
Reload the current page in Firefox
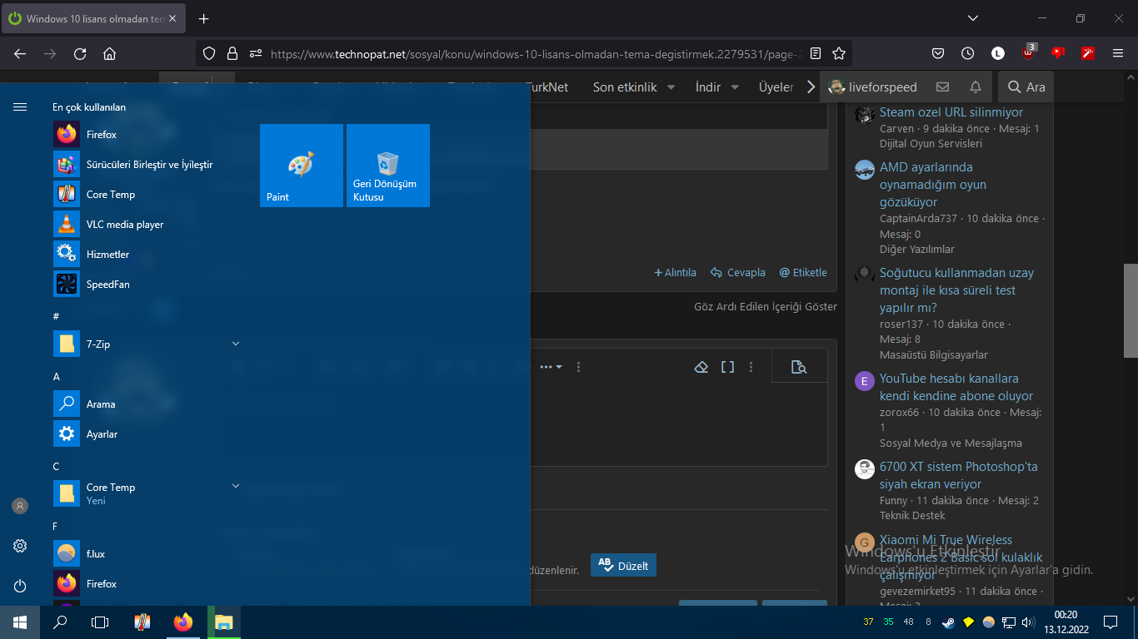(80, 53)
